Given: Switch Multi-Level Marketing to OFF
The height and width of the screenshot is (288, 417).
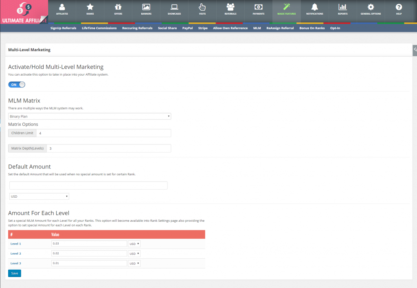Looking at the screenshot, I should pos(16,84).
